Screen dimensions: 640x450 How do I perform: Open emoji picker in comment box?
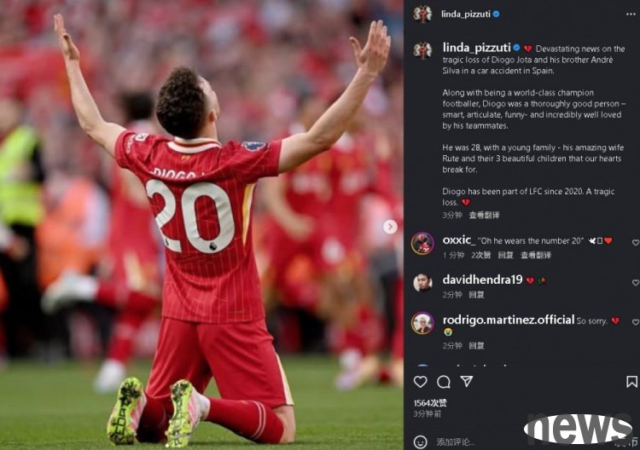[420, 441]
